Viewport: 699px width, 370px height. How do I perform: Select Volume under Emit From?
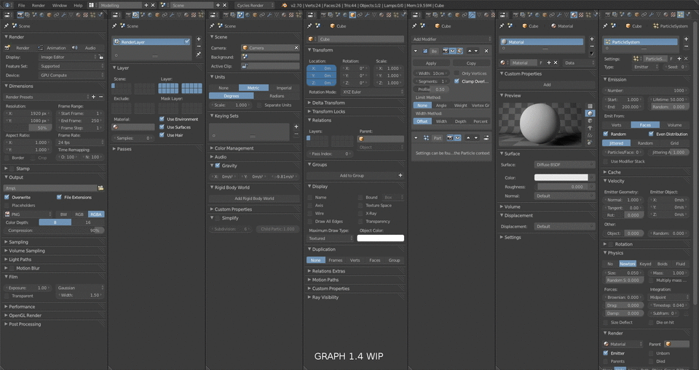[x=674, y=125]
